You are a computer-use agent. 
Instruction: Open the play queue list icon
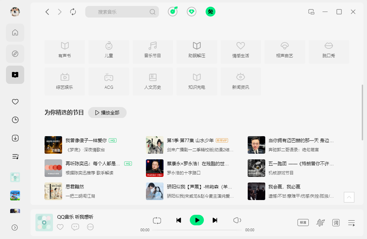coord(352,223)
